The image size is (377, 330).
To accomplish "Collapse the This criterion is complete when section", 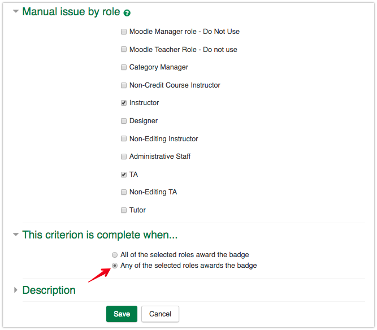I will (x=15, y=235).
